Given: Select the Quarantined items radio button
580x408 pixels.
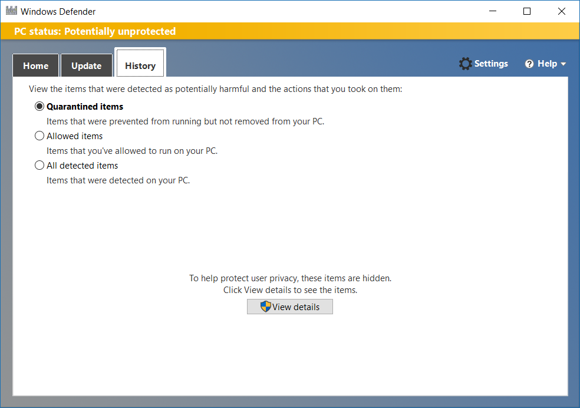Looking at the screenshot, I should tap(39, 107).
